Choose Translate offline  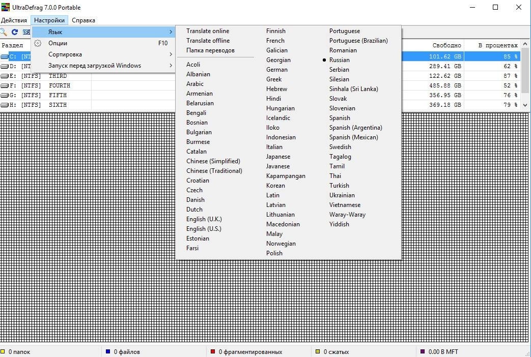tap(208, 40)
